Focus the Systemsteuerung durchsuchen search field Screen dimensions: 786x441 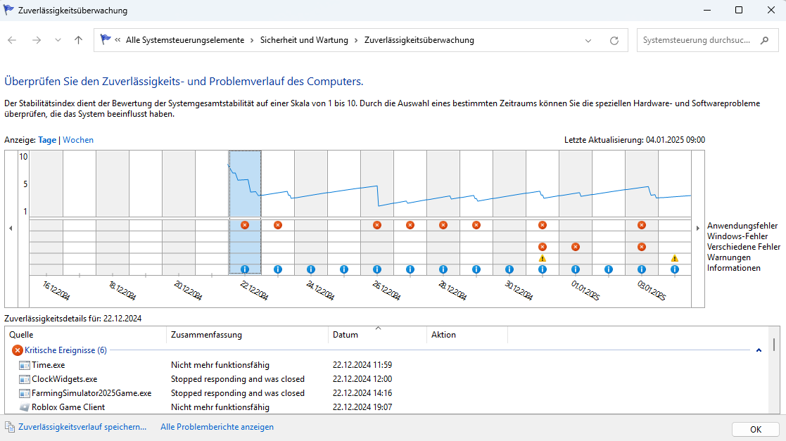(698, 40)
